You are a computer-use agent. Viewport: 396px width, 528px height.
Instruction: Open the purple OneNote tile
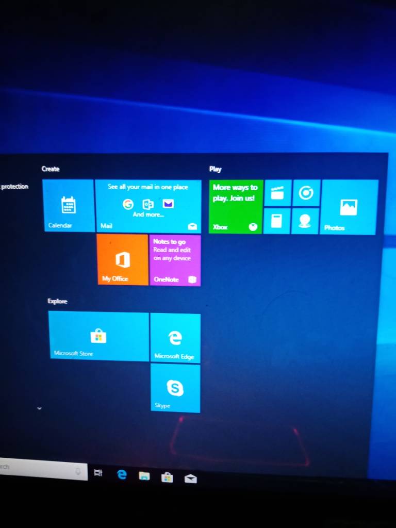pos(175,260)
